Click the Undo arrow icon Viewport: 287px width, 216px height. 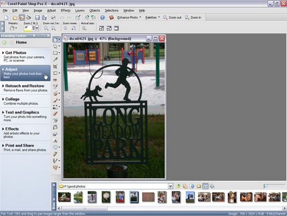tap(62, 18)
